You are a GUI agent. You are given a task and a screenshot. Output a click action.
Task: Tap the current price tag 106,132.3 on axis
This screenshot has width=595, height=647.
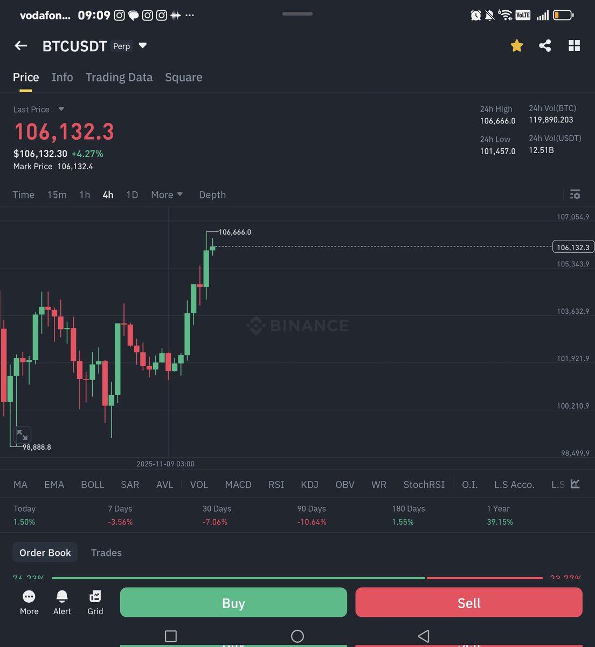coord(573,247)
